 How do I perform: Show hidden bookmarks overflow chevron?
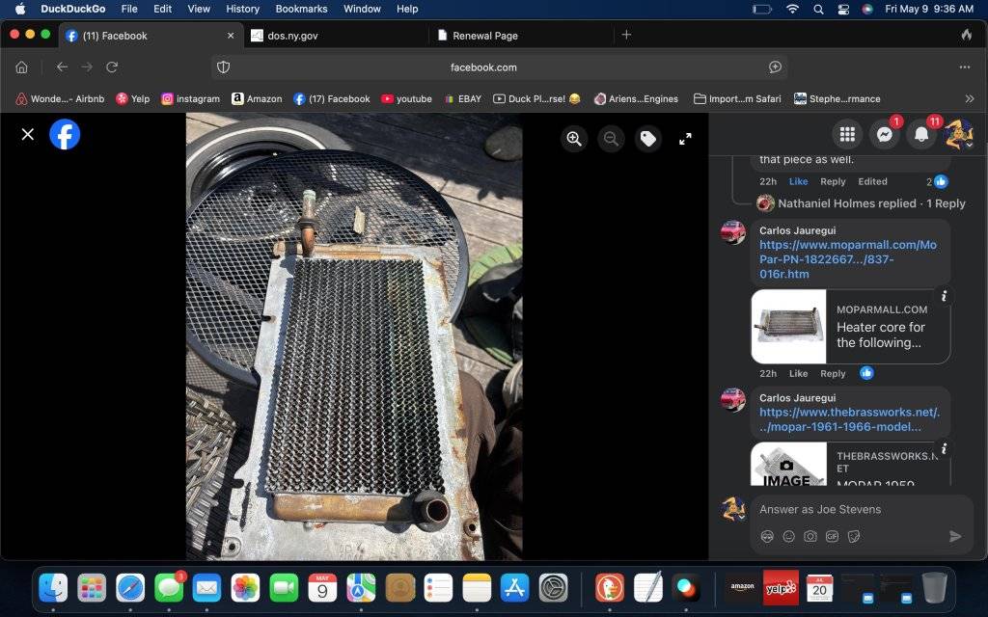pyautogui.click(x=970, y=98)
